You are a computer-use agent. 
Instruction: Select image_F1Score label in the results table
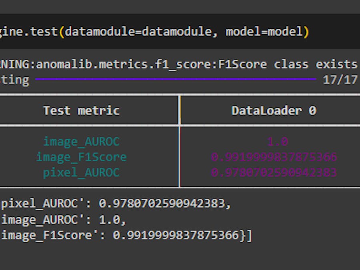pyautogui.click(x=81, y=157)
